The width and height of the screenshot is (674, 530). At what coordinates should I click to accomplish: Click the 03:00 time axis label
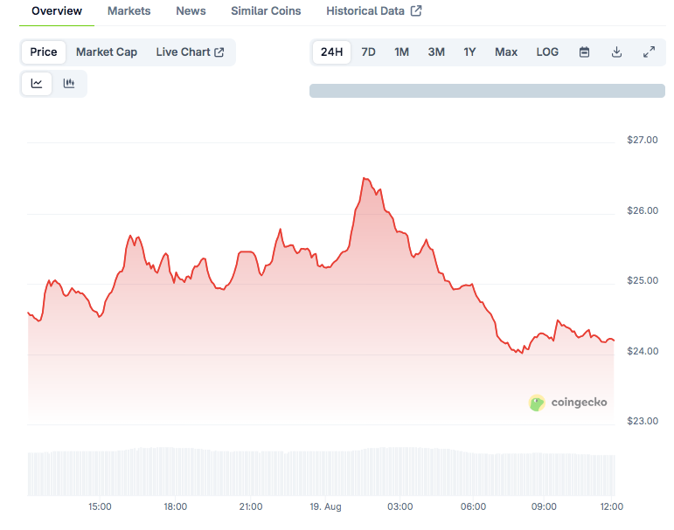[400, 506]
